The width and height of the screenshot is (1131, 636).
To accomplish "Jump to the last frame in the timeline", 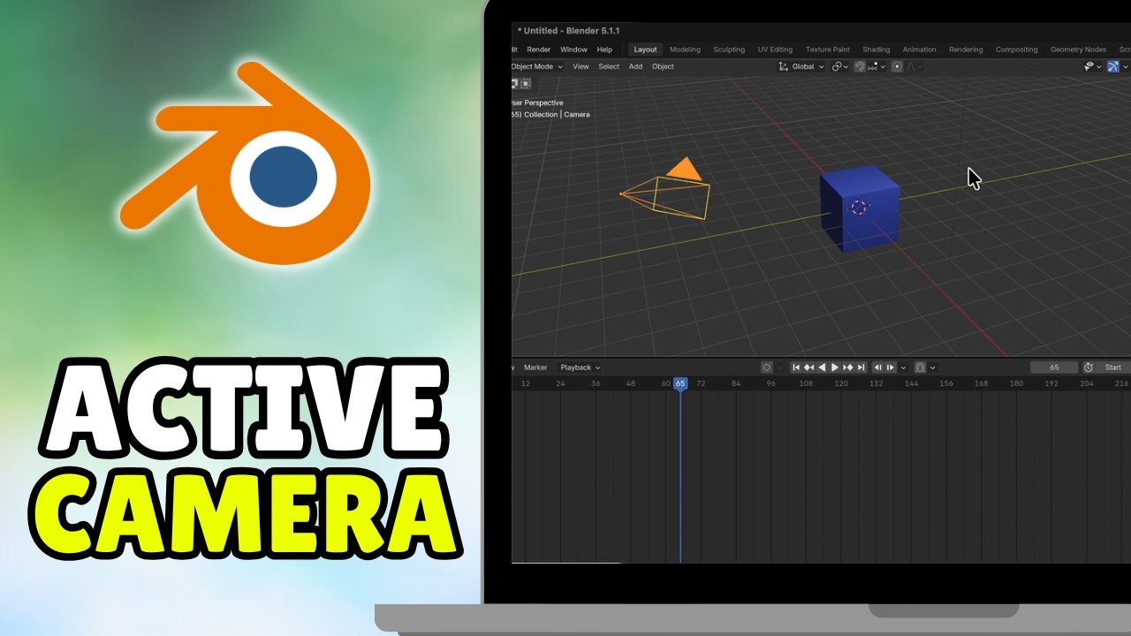I will click(861, 367).
